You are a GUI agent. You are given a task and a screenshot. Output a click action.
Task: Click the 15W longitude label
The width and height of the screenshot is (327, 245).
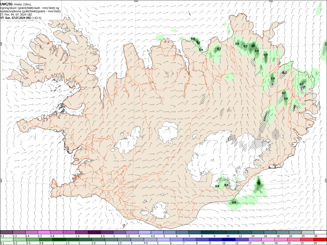pos(271,1)
